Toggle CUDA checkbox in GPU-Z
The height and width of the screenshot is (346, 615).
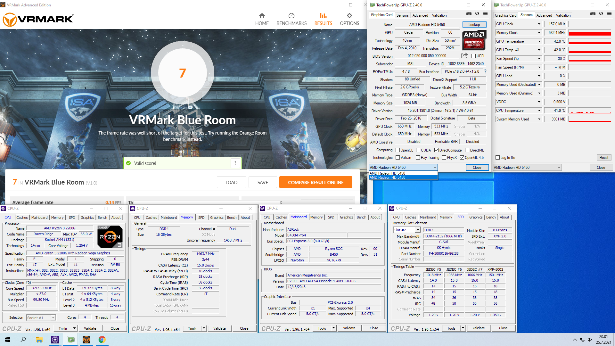click(x=418, y=150)
